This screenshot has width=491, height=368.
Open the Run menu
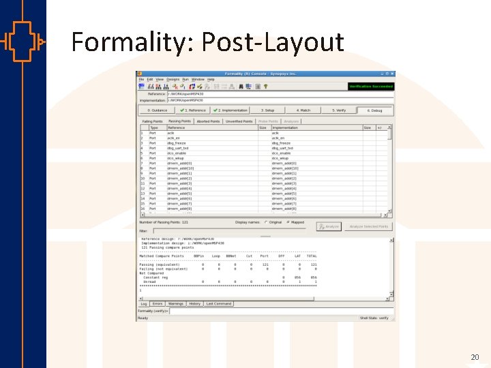tap(185, 80)
